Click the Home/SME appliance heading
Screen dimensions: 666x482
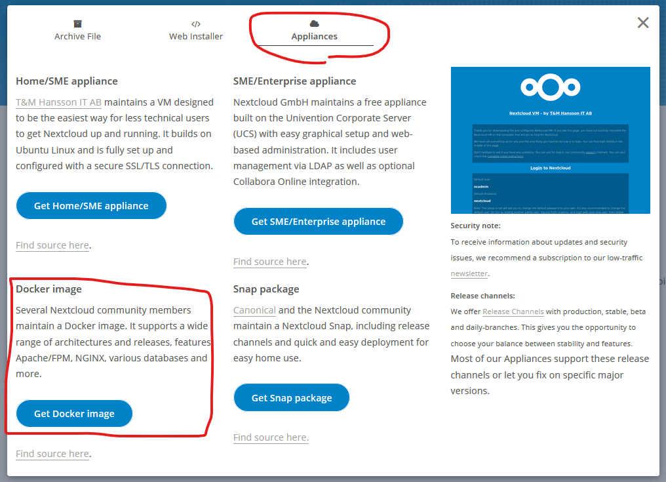pos(67,81)
